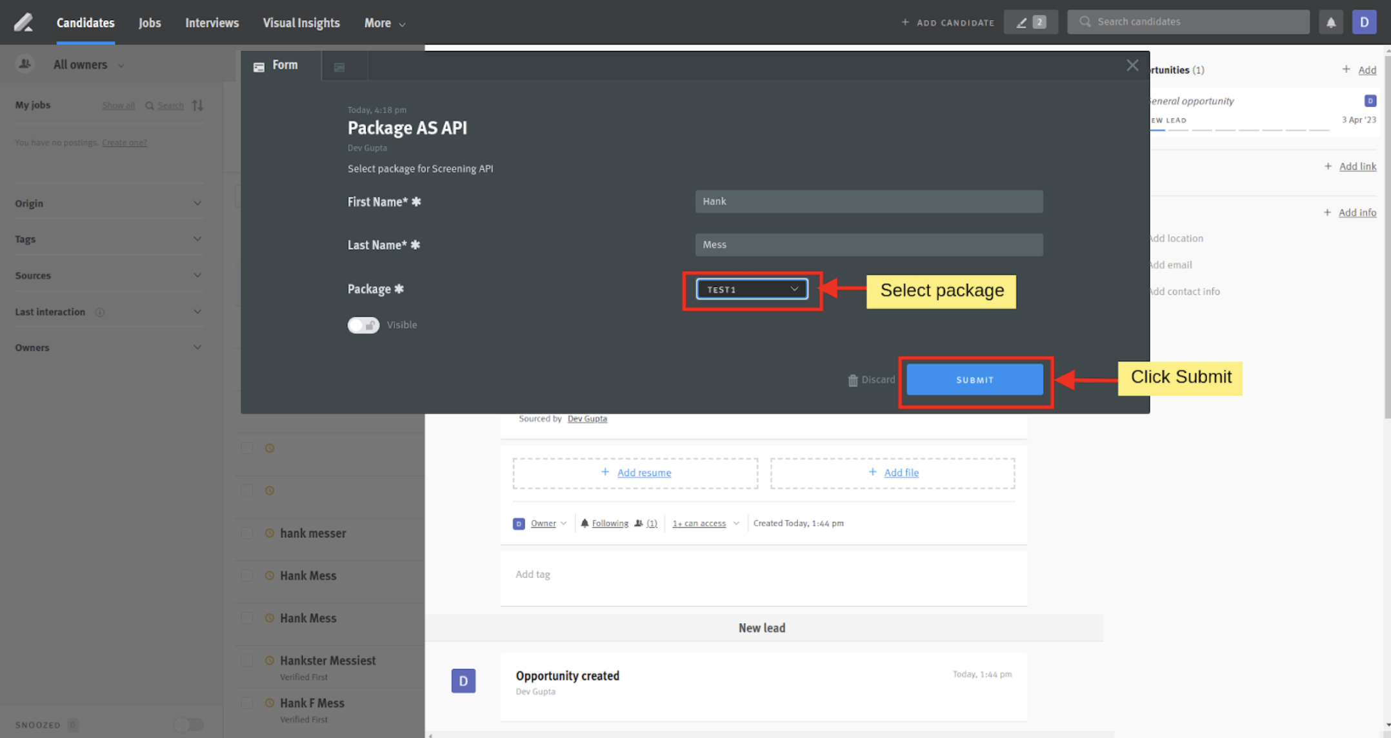Click the clock icon beside hank messer
Screen dimensions: 1391x738
270,534
